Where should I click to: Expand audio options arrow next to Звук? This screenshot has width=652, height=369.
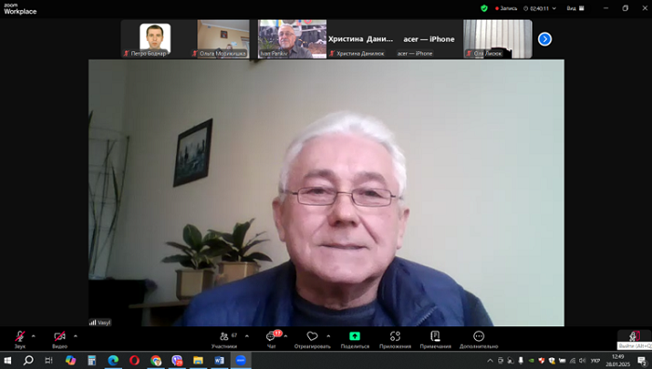click(34, 336)
